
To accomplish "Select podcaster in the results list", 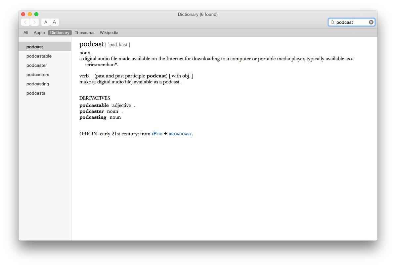I will (45, 66).
